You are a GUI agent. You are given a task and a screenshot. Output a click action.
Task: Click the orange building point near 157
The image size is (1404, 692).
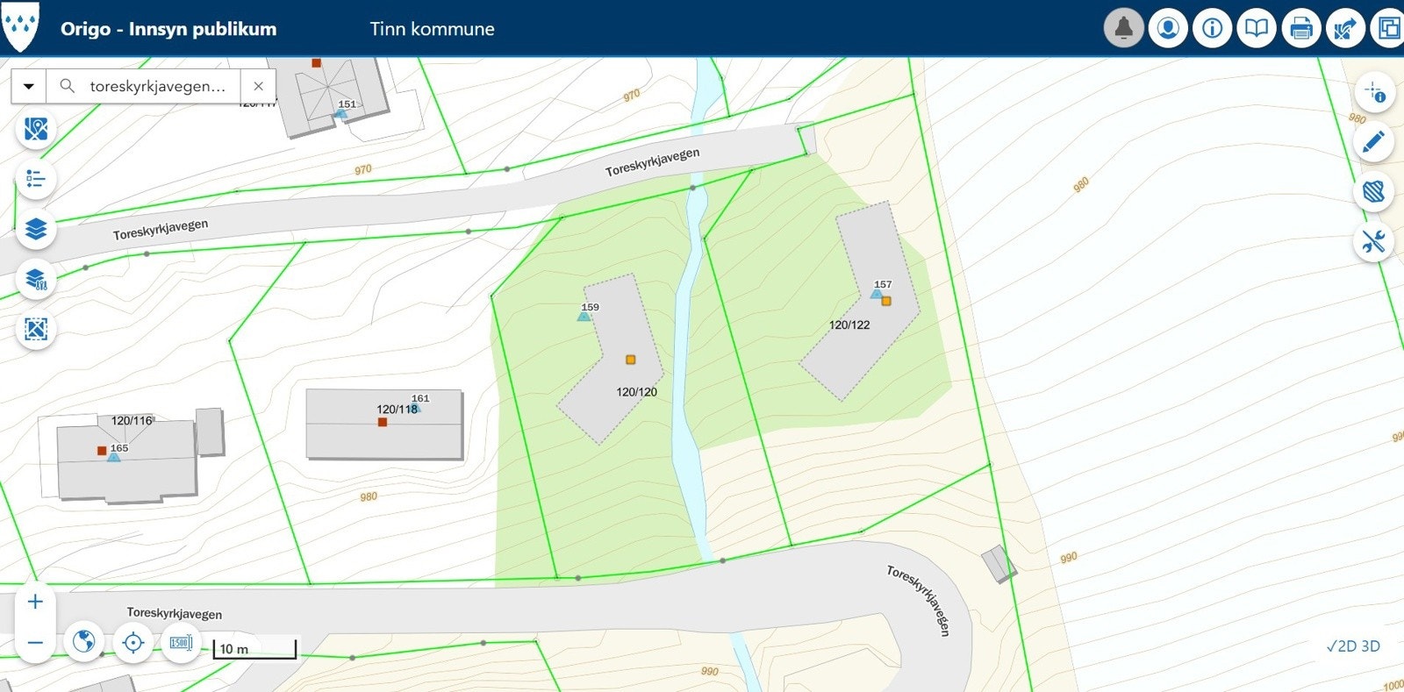coord(886,301)
